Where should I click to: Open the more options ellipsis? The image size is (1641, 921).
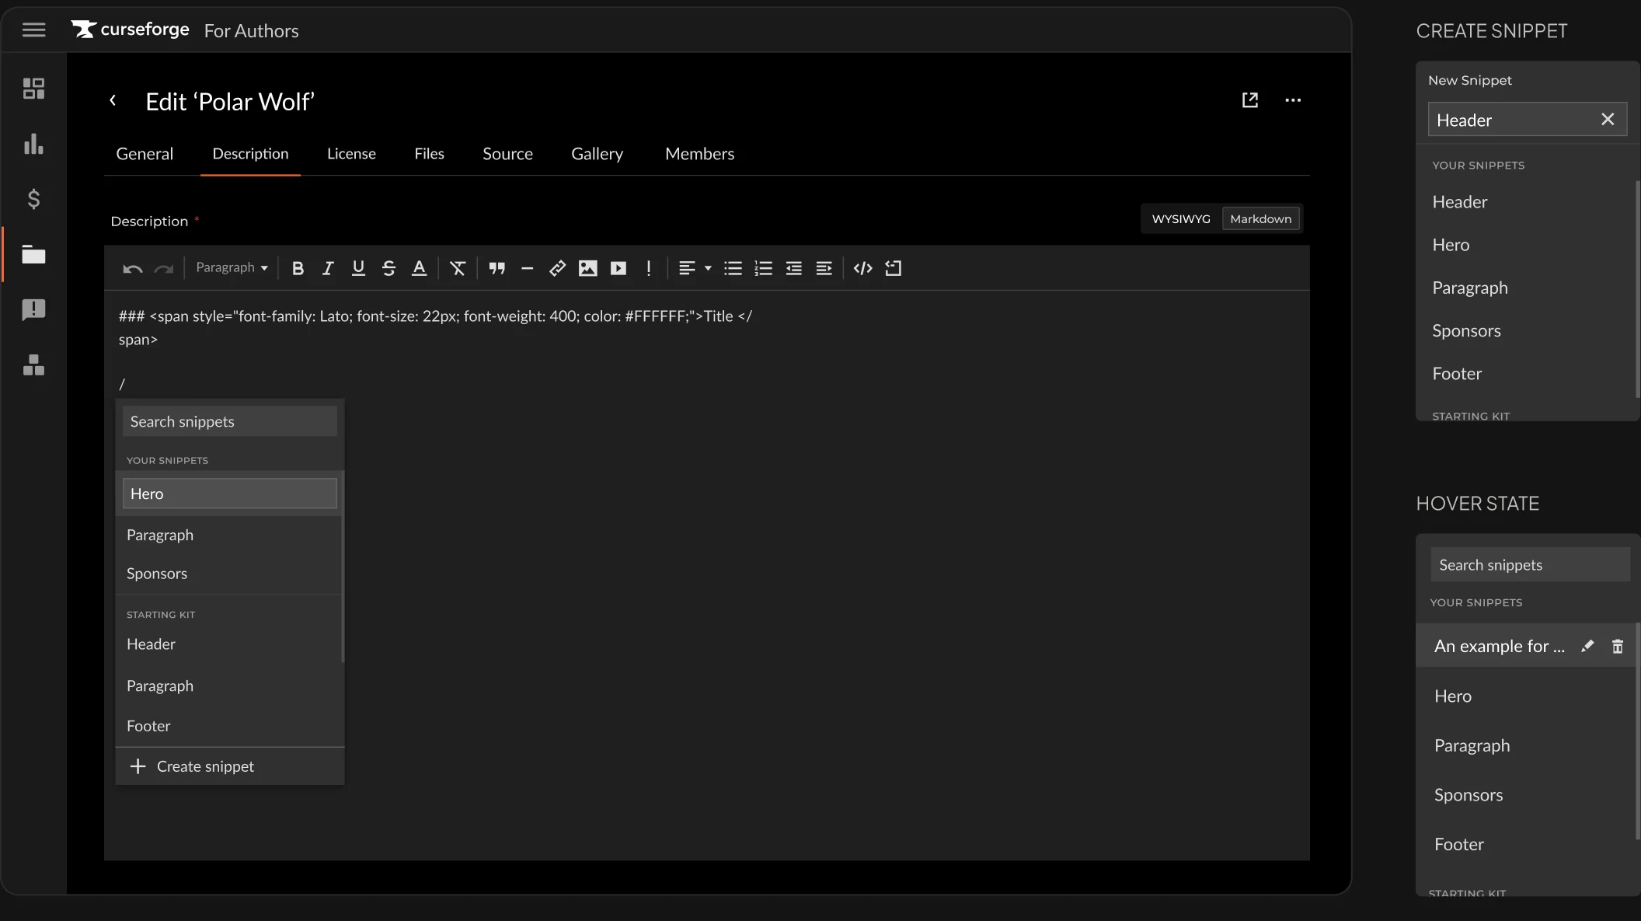1293,100
